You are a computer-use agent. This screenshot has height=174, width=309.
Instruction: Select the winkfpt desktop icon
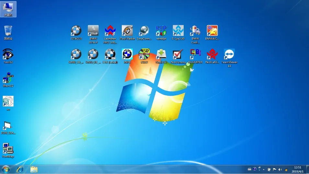point(161,31)
